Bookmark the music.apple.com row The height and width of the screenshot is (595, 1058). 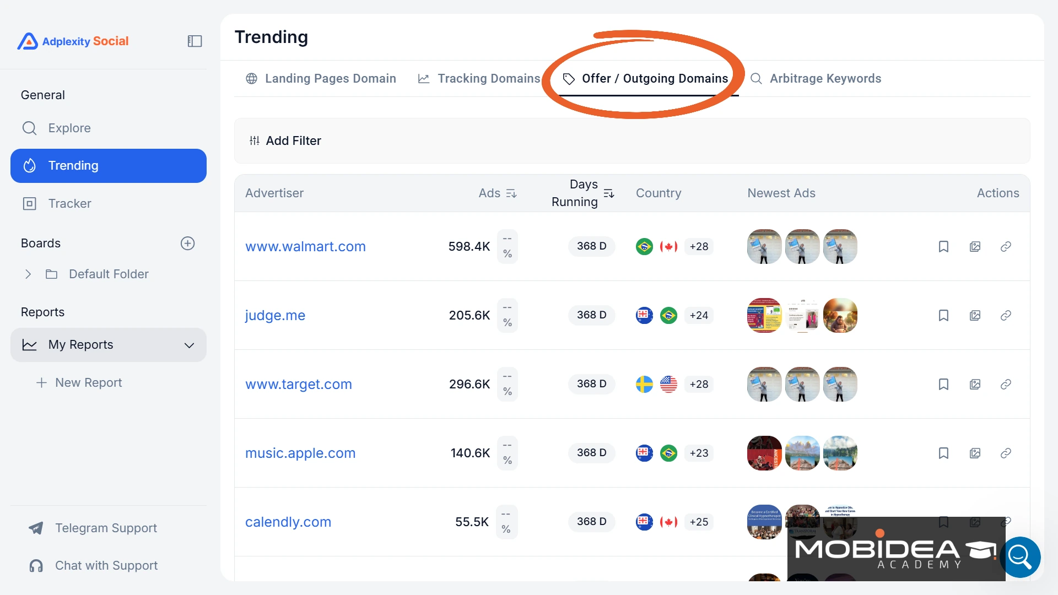click(x=943, y=453)
